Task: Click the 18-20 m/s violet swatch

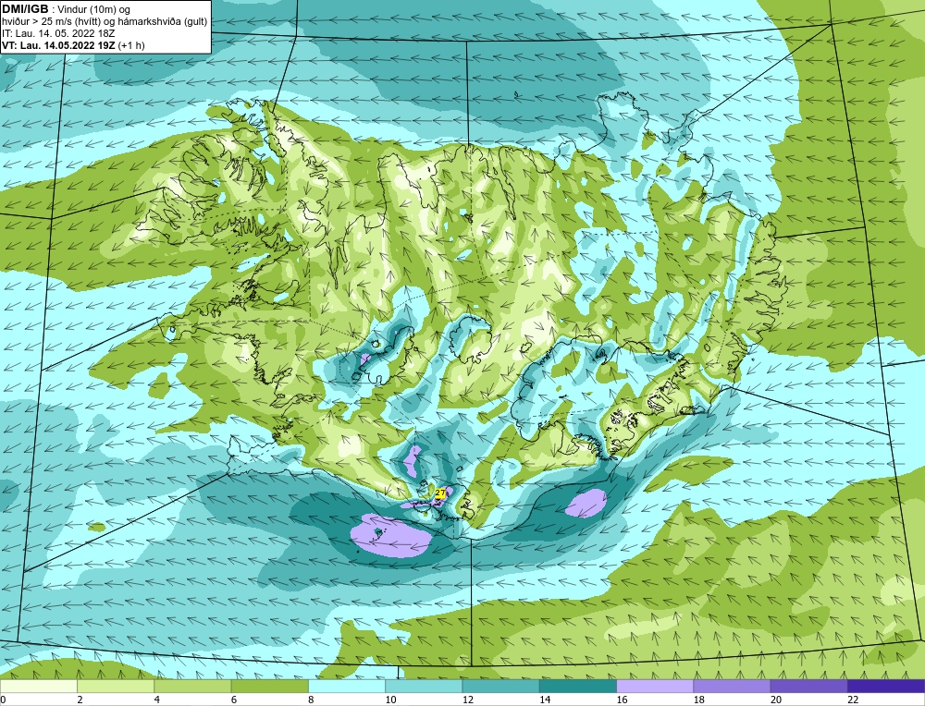Action: pos(732,686)
